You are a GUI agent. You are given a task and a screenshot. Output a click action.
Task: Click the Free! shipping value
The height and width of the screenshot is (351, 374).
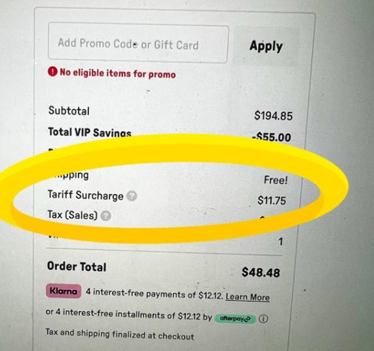[x=276, y=180]
